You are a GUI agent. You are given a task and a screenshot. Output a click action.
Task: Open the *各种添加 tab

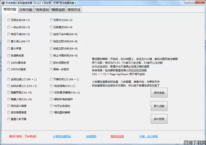(42, 10)
